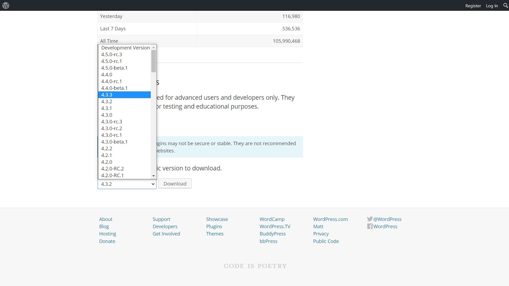Viewport: 509px width, 286px height.
Task: Select version 4.2.0-RC.2
Action: [x=124, y=169]
